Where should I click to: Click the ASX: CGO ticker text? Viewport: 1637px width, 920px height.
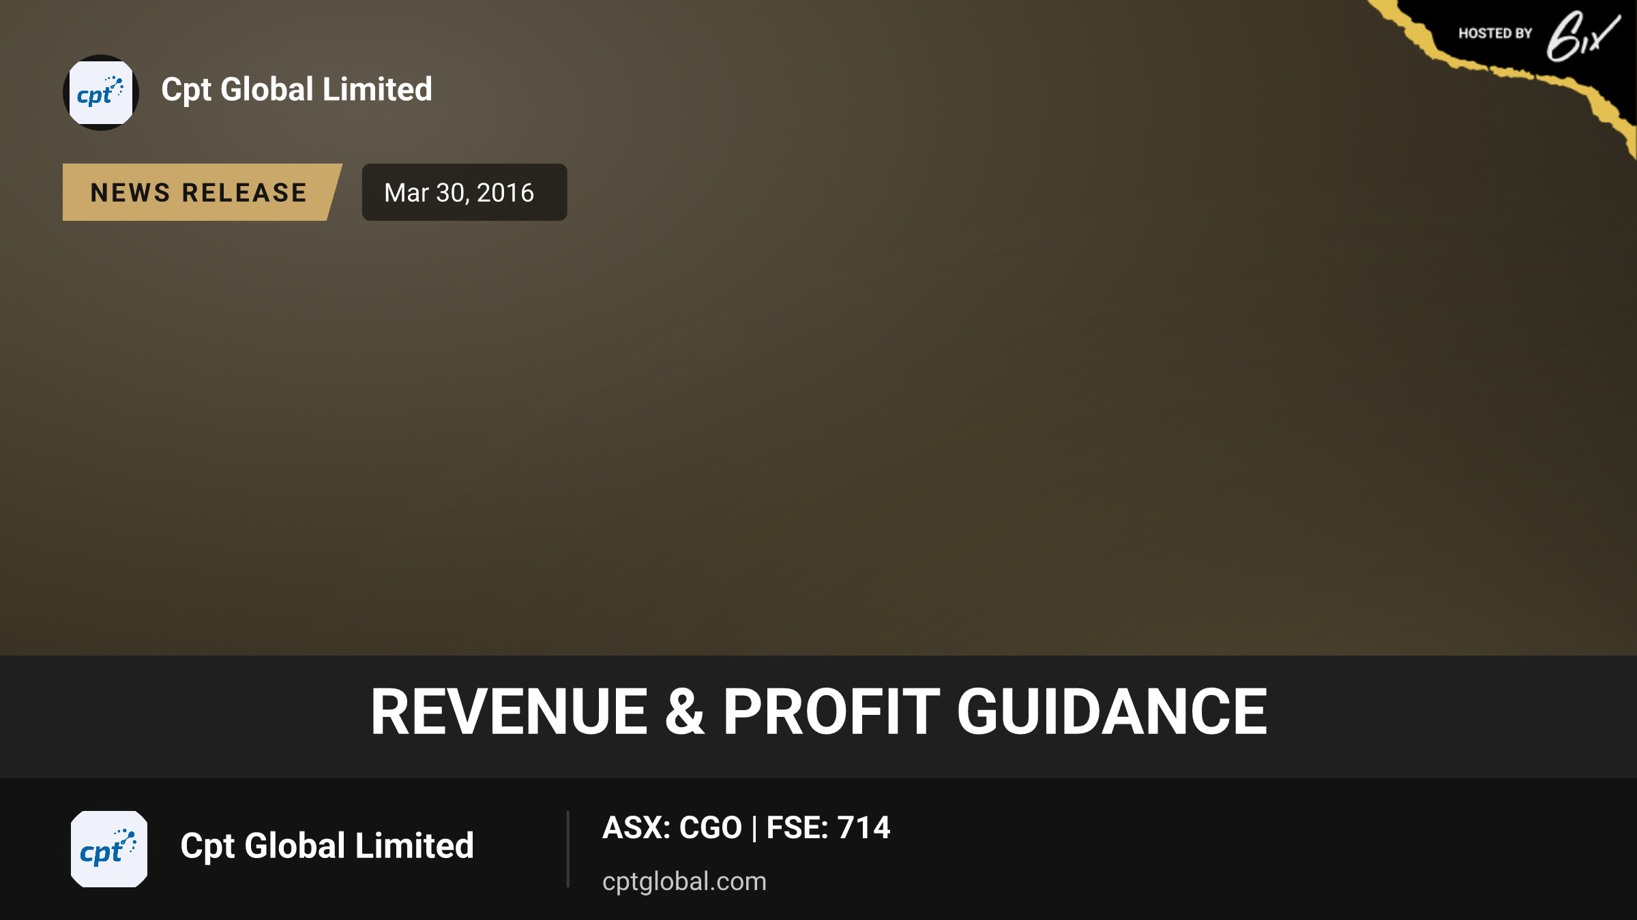pos(672,828)
